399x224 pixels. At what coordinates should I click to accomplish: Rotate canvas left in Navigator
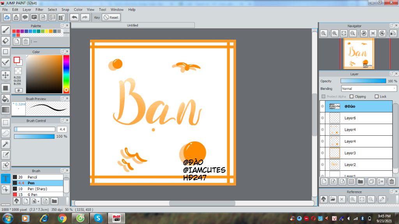click(364, 33)
